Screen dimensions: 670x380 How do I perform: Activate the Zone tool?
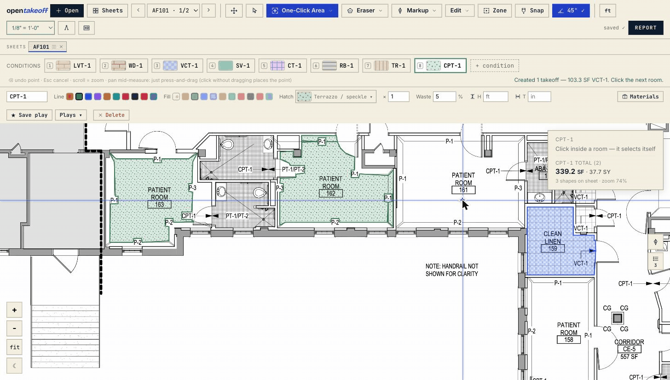tap(495, 11)
